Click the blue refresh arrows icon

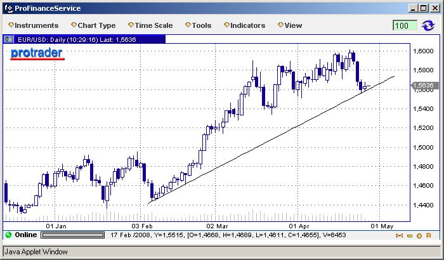pyautogui.click(x=428, y=26)
